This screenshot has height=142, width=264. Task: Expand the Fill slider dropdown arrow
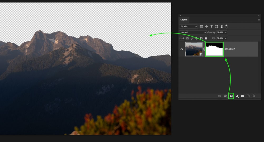click(x=226, y=38)
